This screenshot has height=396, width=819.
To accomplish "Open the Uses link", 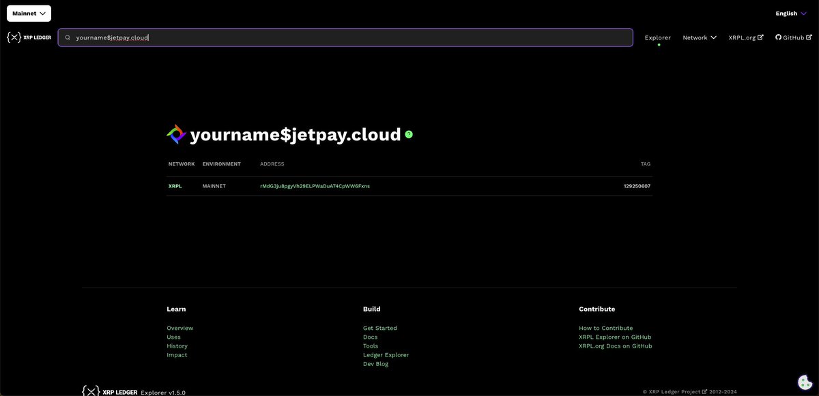I will tap(173, 337).
